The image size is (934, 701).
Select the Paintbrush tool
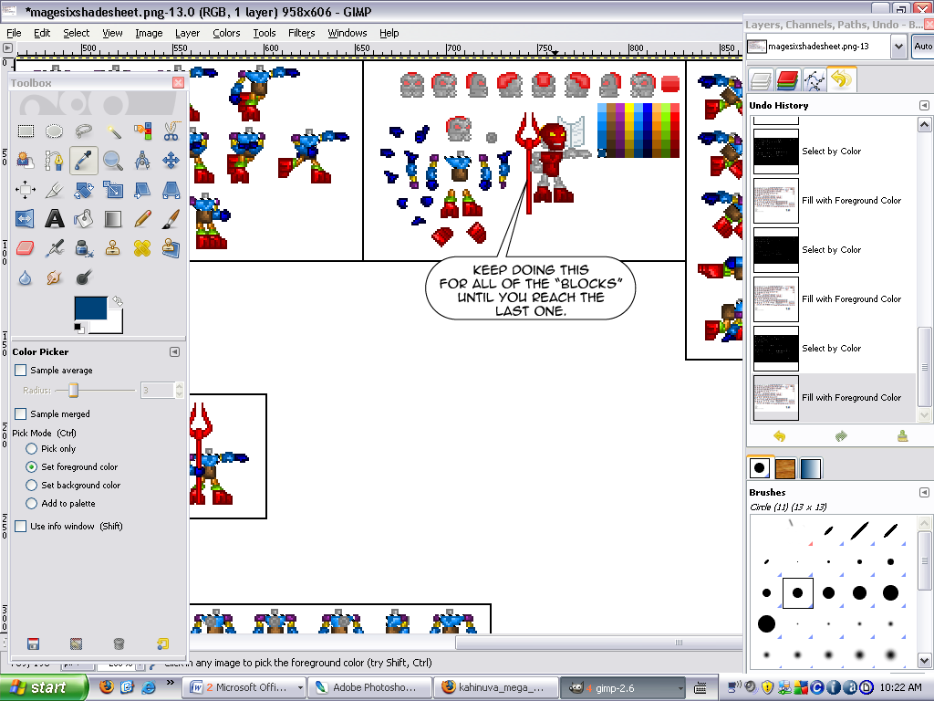click(171, 219)
